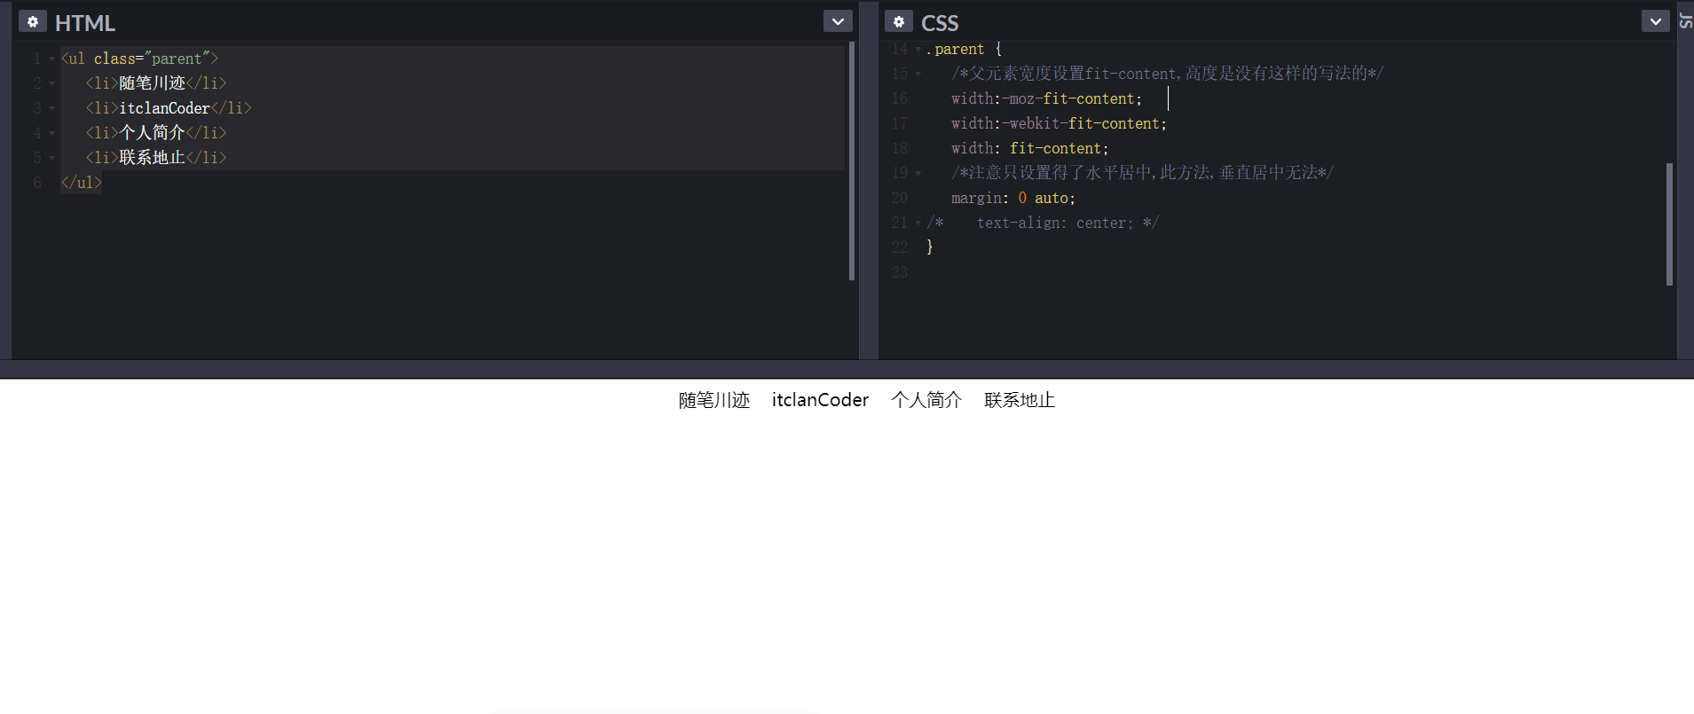Click the li 随笔川迹 code line
Screen dimensions: 1694x714
[156, 83]
